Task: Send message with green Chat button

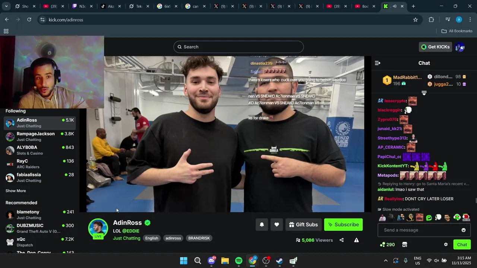Action: point(462,245)
